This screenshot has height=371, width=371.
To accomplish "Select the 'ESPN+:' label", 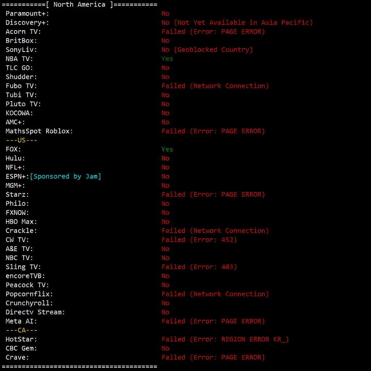I will (x=17, y=176).
